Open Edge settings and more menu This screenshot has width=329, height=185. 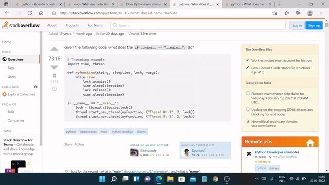(322, 13)
